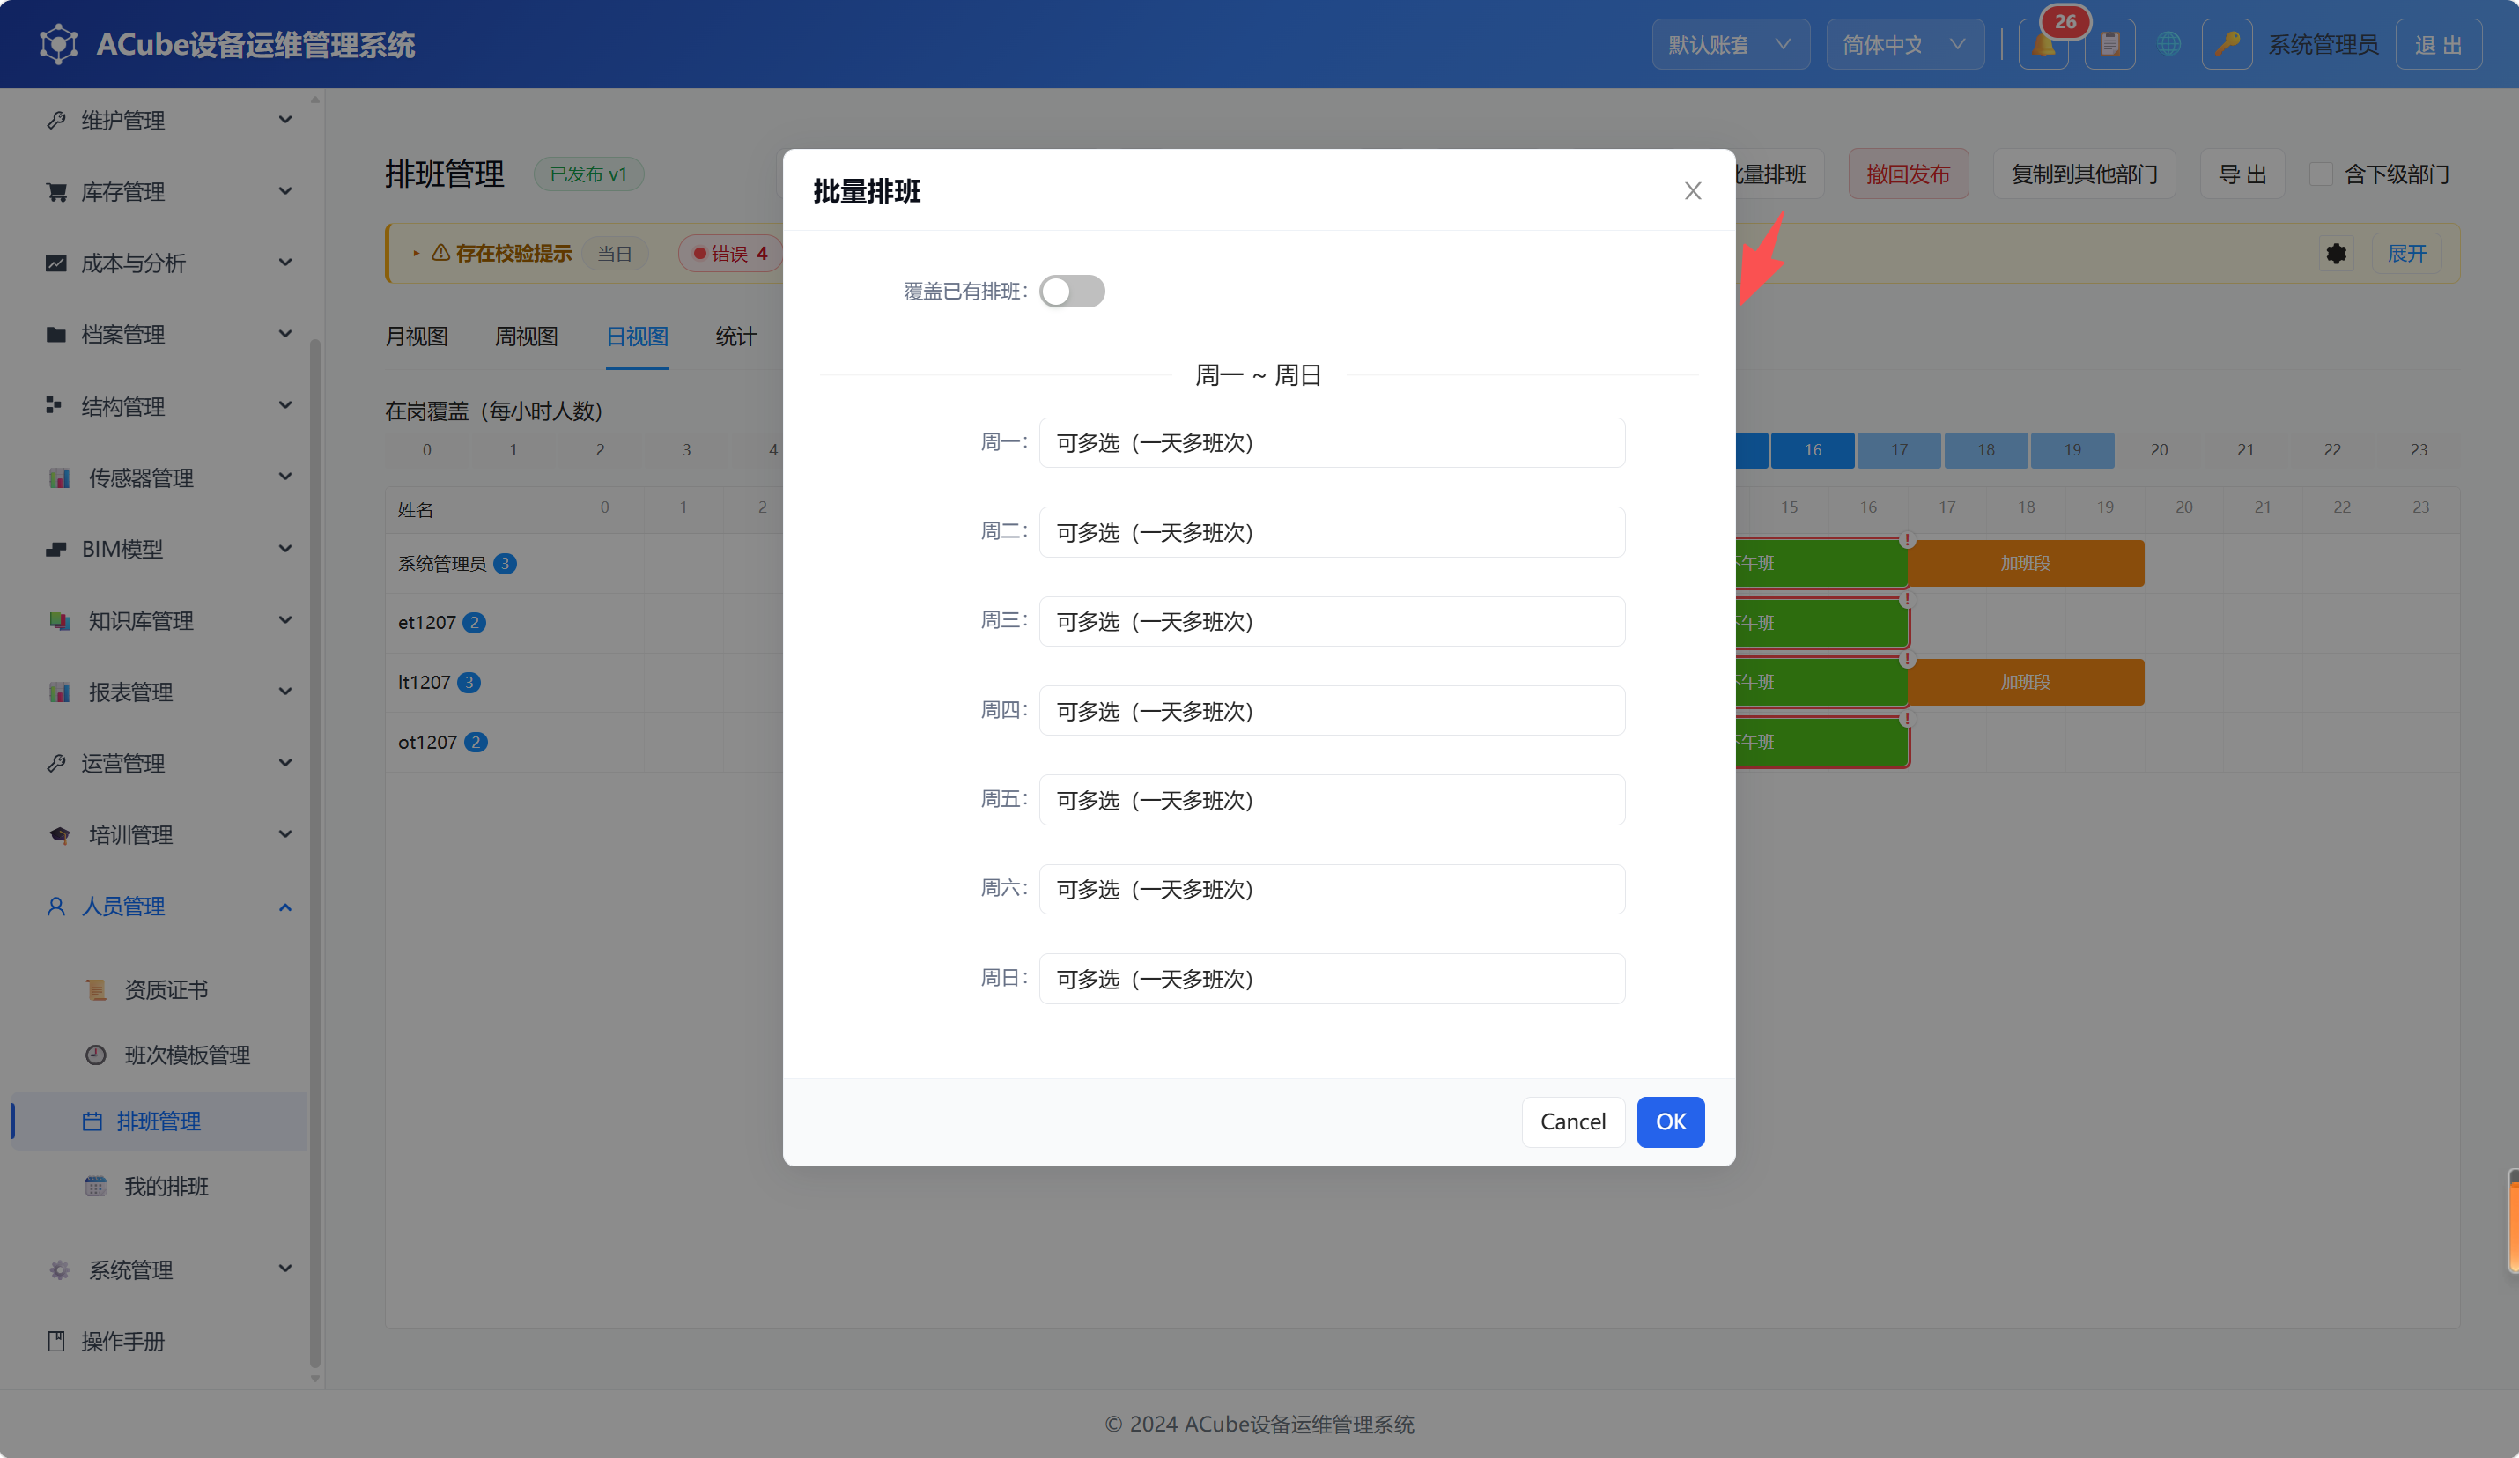Open the 周二 shift multi-select field
2519x1458 pixels.
pos(1332,532)
